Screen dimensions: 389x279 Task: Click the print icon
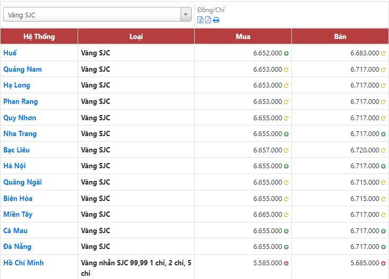coord(216,20)
